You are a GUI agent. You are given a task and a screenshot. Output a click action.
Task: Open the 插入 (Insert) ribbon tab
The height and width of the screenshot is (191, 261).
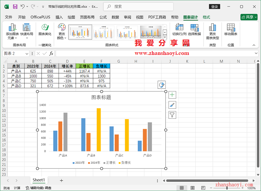tap(59, 17)
